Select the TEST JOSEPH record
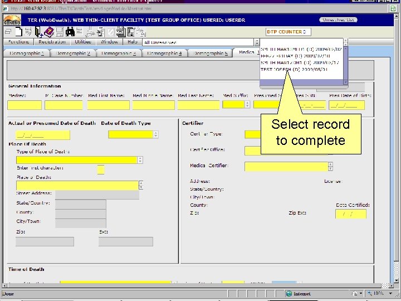Viewport: 401px width, 301px height. pos(294,69)
